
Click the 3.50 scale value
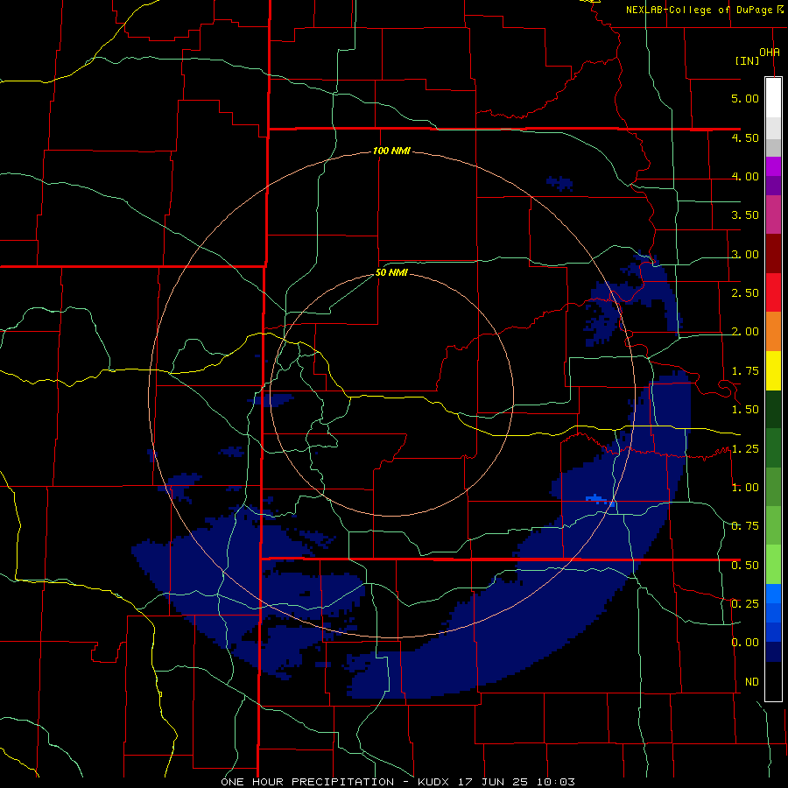[x=745, y=215]
